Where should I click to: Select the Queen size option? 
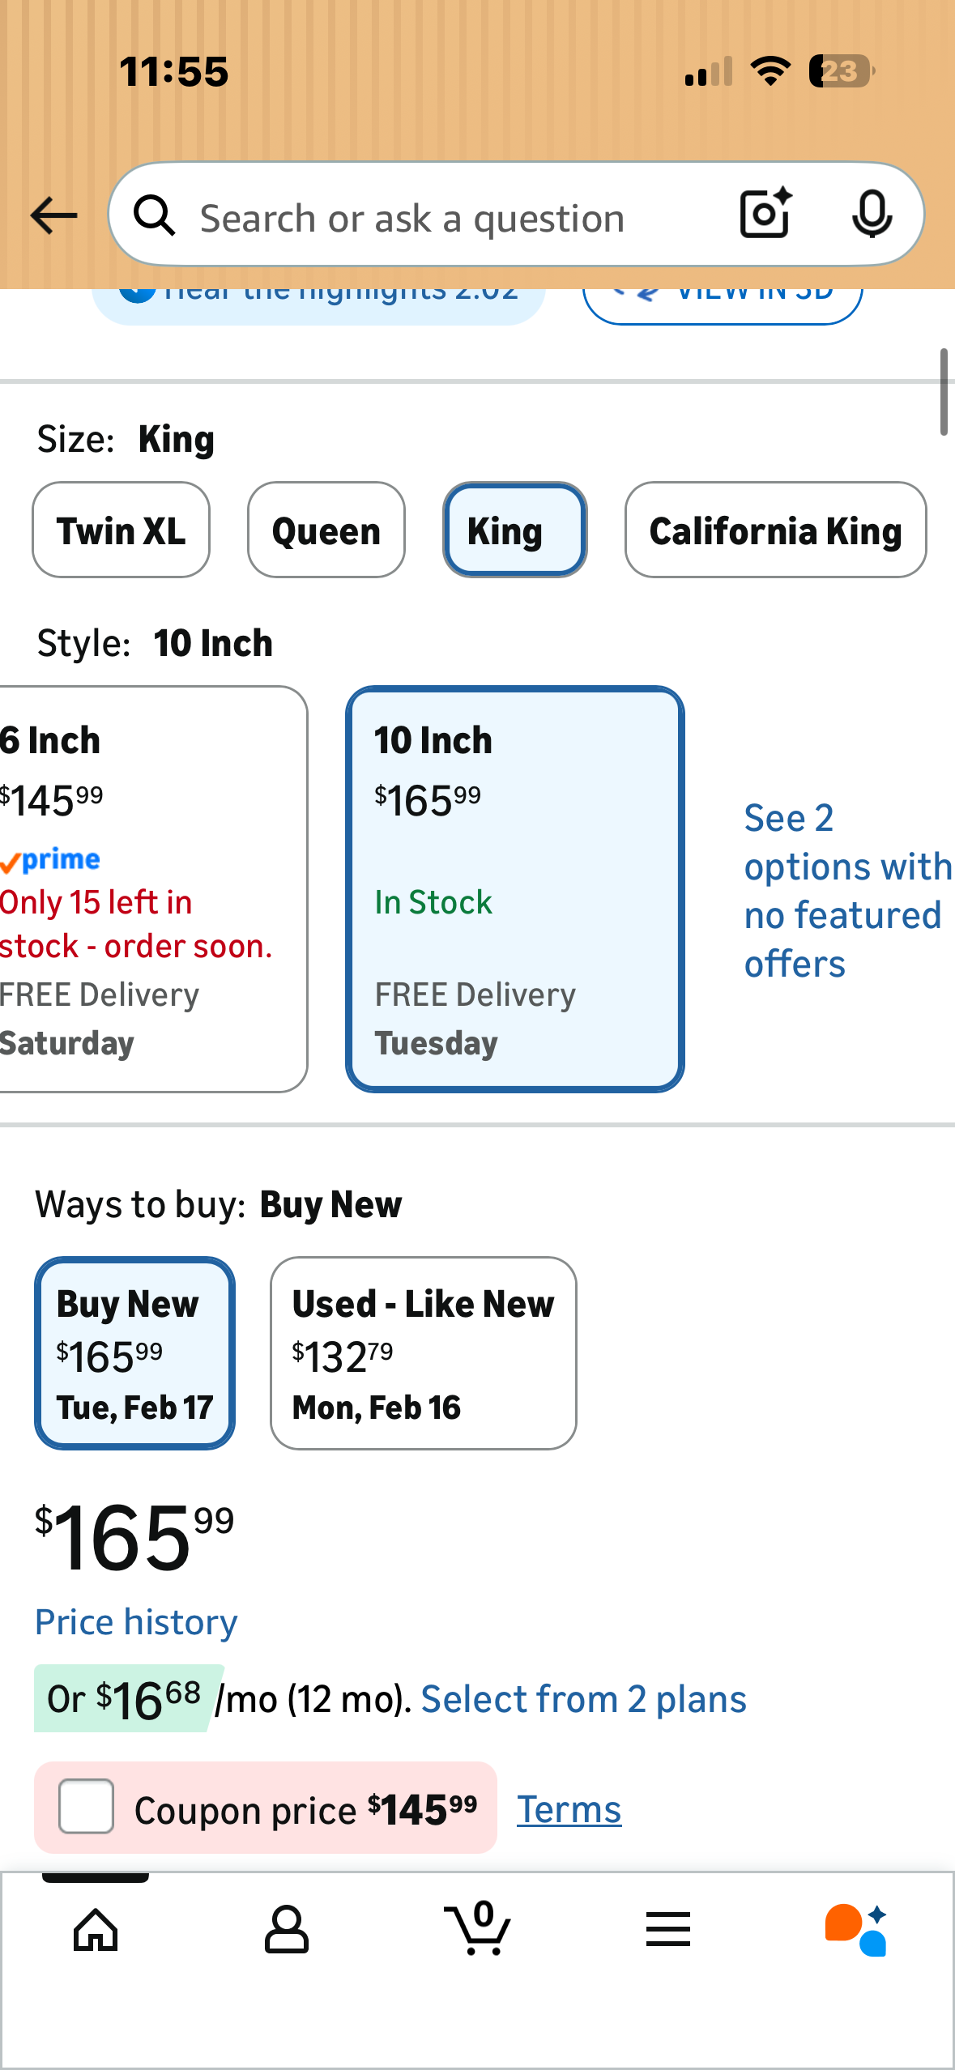point(326,530)
